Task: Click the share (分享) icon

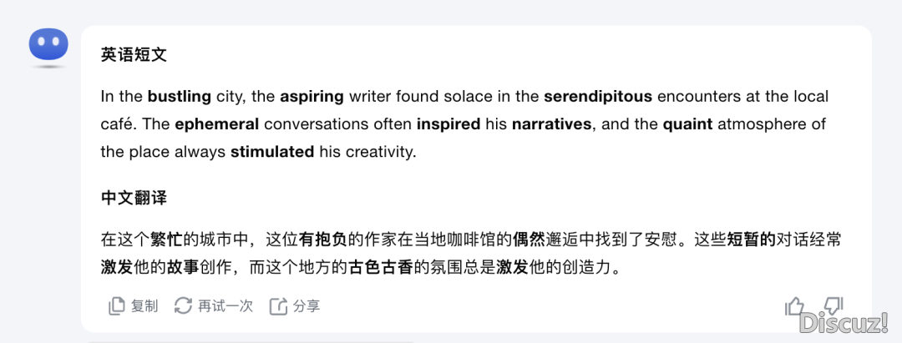Action: tap(278, 306)
